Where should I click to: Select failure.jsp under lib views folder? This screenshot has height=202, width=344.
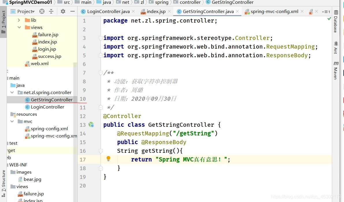(45, 35)
